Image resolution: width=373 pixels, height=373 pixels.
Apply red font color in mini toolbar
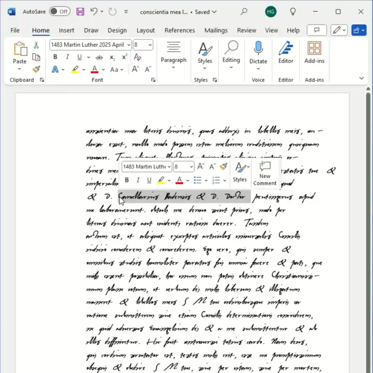[179, 180]
